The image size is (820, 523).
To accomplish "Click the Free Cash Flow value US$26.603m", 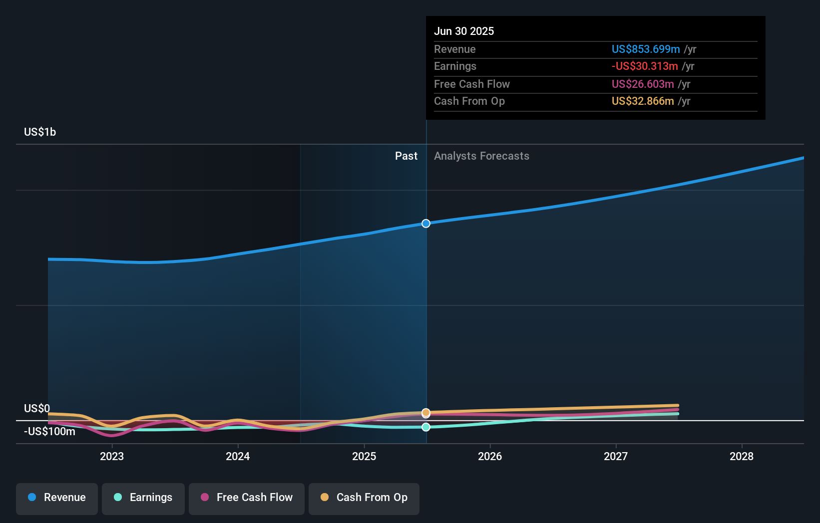I will pos(643,84).
